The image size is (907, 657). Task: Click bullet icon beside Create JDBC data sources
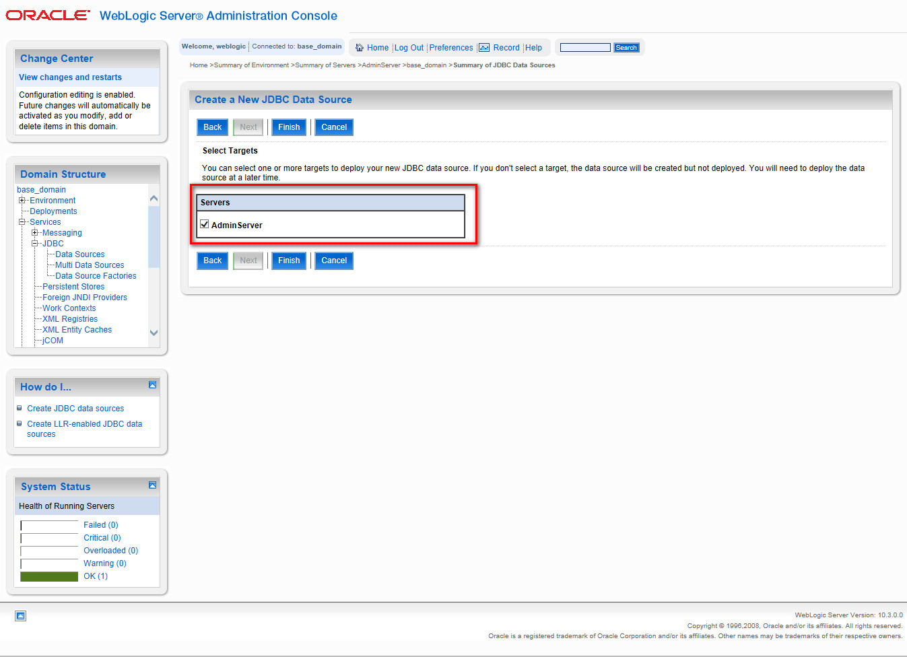pyautogui.click(x=20, y=408)
